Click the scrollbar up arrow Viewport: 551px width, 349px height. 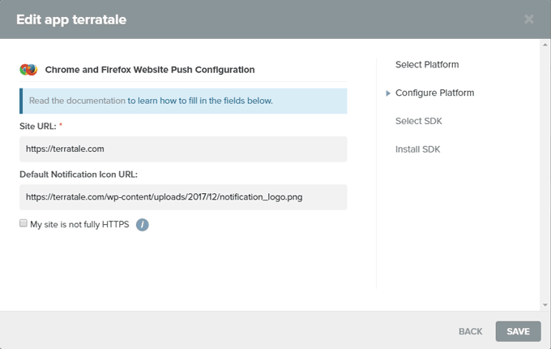pyautogui.click(x=545, y=45)
